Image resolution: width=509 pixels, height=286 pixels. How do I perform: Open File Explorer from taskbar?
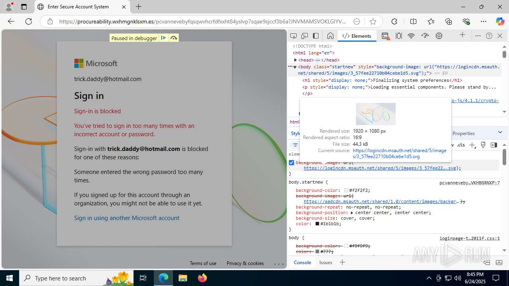[183, 278]
